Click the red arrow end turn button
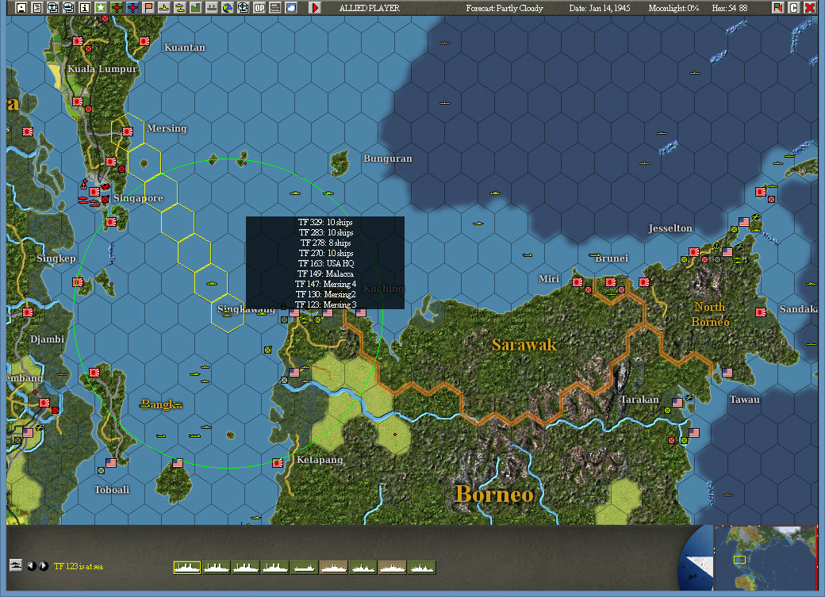Screen dimensions: 825x597 click(315, 7)
